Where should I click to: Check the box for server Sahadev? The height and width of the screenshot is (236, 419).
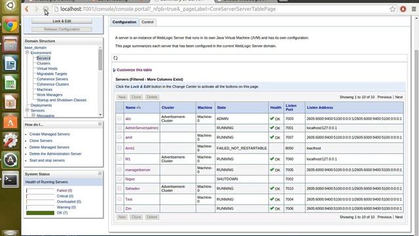(x=119, y=188)
